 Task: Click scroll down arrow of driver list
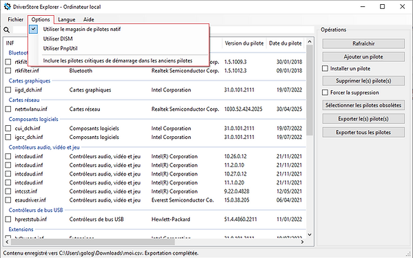310,235
